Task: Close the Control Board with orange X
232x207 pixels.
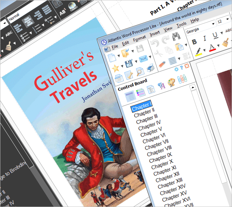Action: 187,66
